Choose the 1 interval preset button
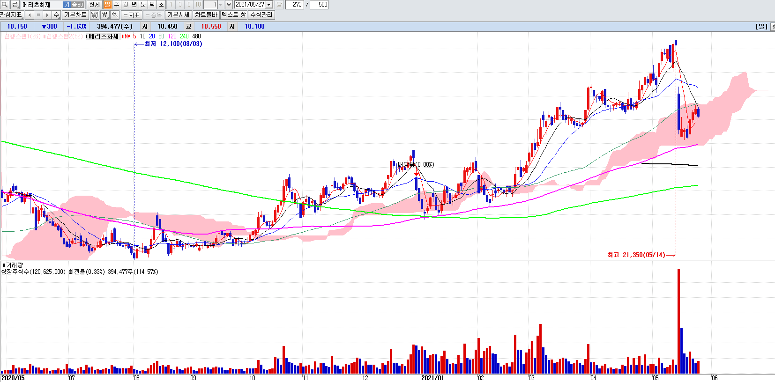Image resolution: width=775 pixels, height=382 pixels. 171,5
